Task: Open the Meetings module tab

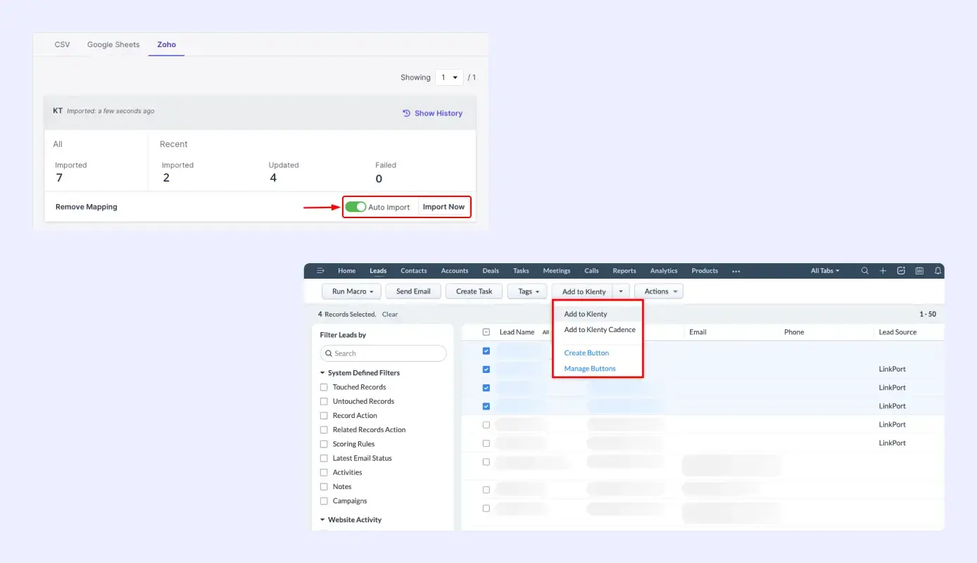Action: [x=557, y=271]
